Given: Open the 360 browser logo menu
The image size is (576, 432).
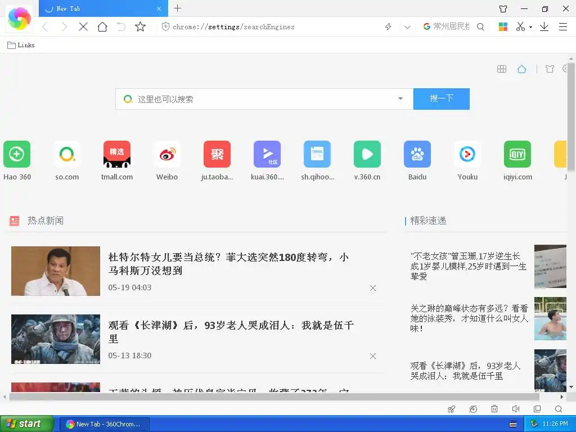Looking at the screenshot, I should (x=19, y=19).
